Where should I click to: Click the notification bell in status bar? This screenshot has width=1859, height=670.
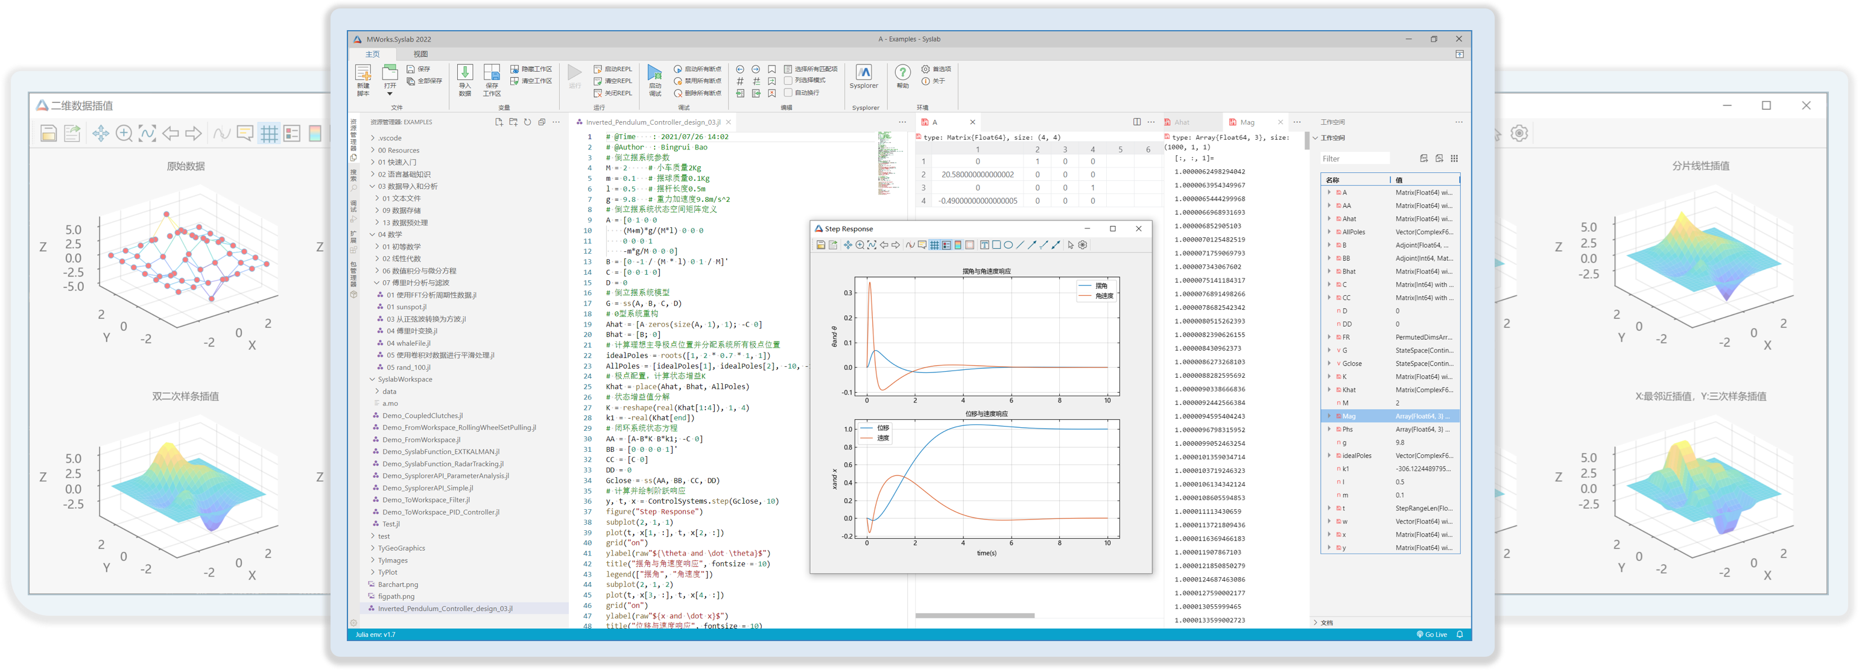point(1459,634)
